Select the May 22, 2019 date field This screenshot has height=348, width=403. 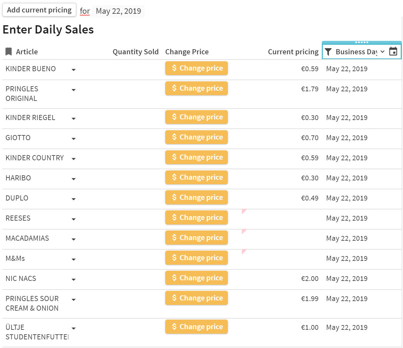tap(118, 11)
